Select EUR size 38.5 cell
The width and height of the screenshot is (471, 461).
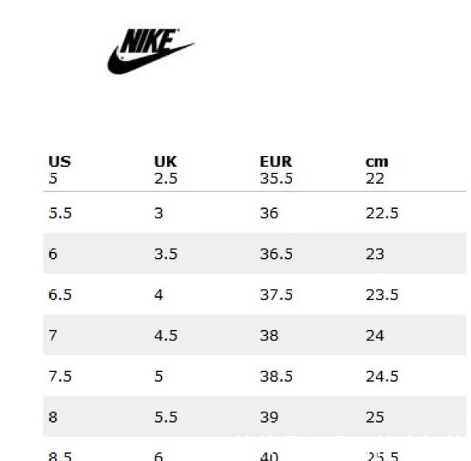[x=276, y=376]
